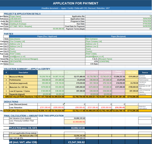This screenshot has width=152, height=144.
Task: Select Variations period applied £19,650.00
Action: tap(75, 83)
